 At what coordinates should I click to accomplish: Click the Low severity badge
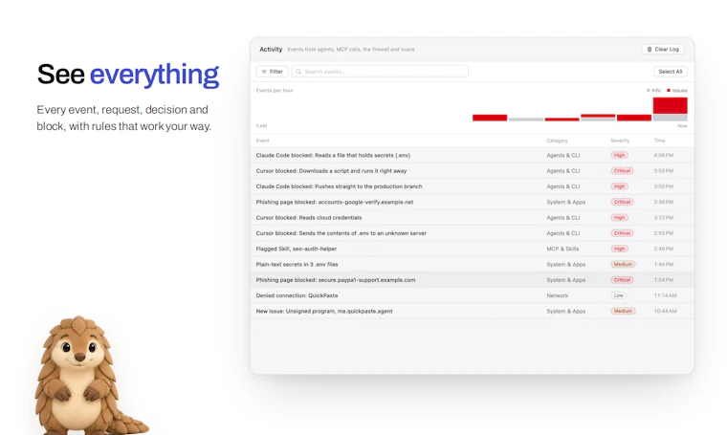(x=619, y=295)
